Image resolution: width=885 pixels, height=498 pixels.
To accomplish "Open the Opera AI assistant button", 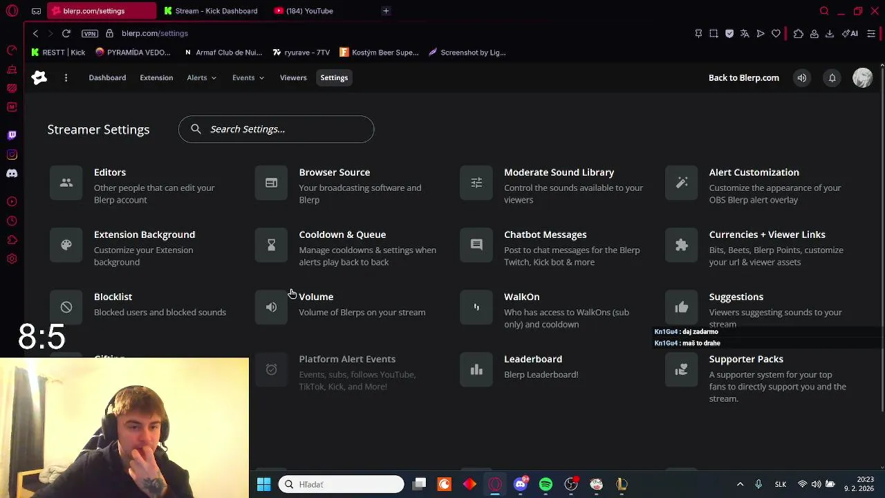I will (850, 33).
